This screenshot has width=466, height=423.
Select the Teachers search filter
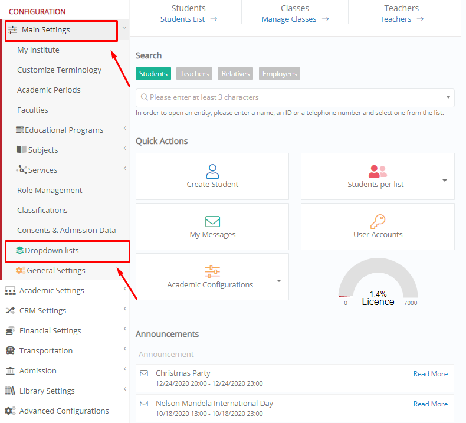click(x=195, y=73)
